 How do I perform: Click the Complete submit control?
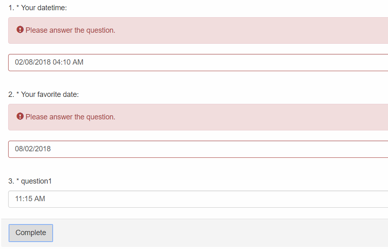click(x=31, y=232)
